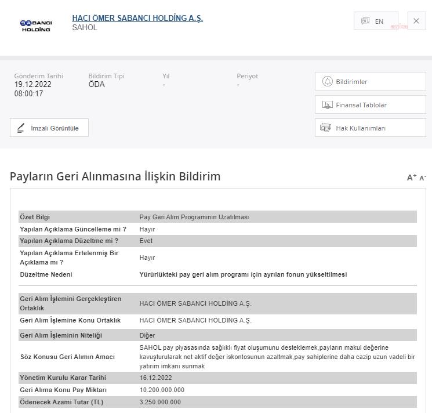Image resolution: width=432 pixels, height=413 pixels.
Task: Select the SAHOL ticker text
Action: coord(85,27)
